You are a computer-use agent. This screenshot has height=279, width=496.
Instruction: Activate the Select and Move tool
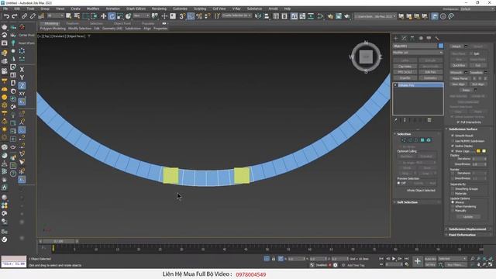(103, 16)
